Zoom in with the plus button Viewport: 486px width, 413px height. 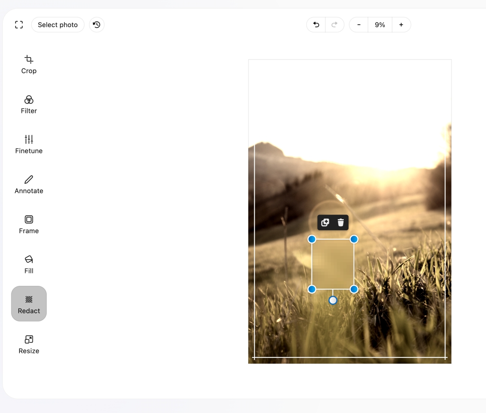pos(401,25)
